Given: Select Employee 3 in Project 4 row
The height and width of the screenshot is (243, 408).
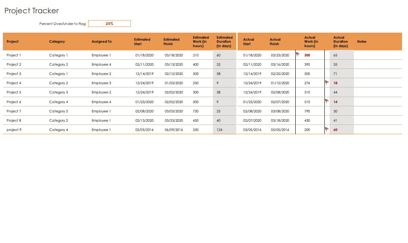Looking at the screenshot, I should [101, 83].
